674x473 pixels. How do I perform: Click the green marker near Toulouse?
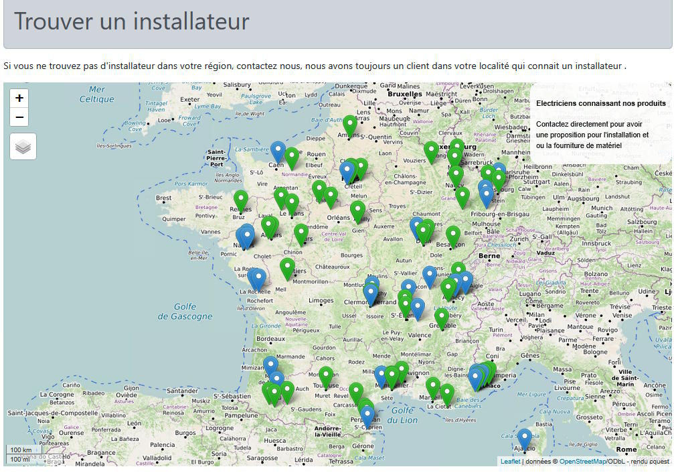tap(326, 378)
